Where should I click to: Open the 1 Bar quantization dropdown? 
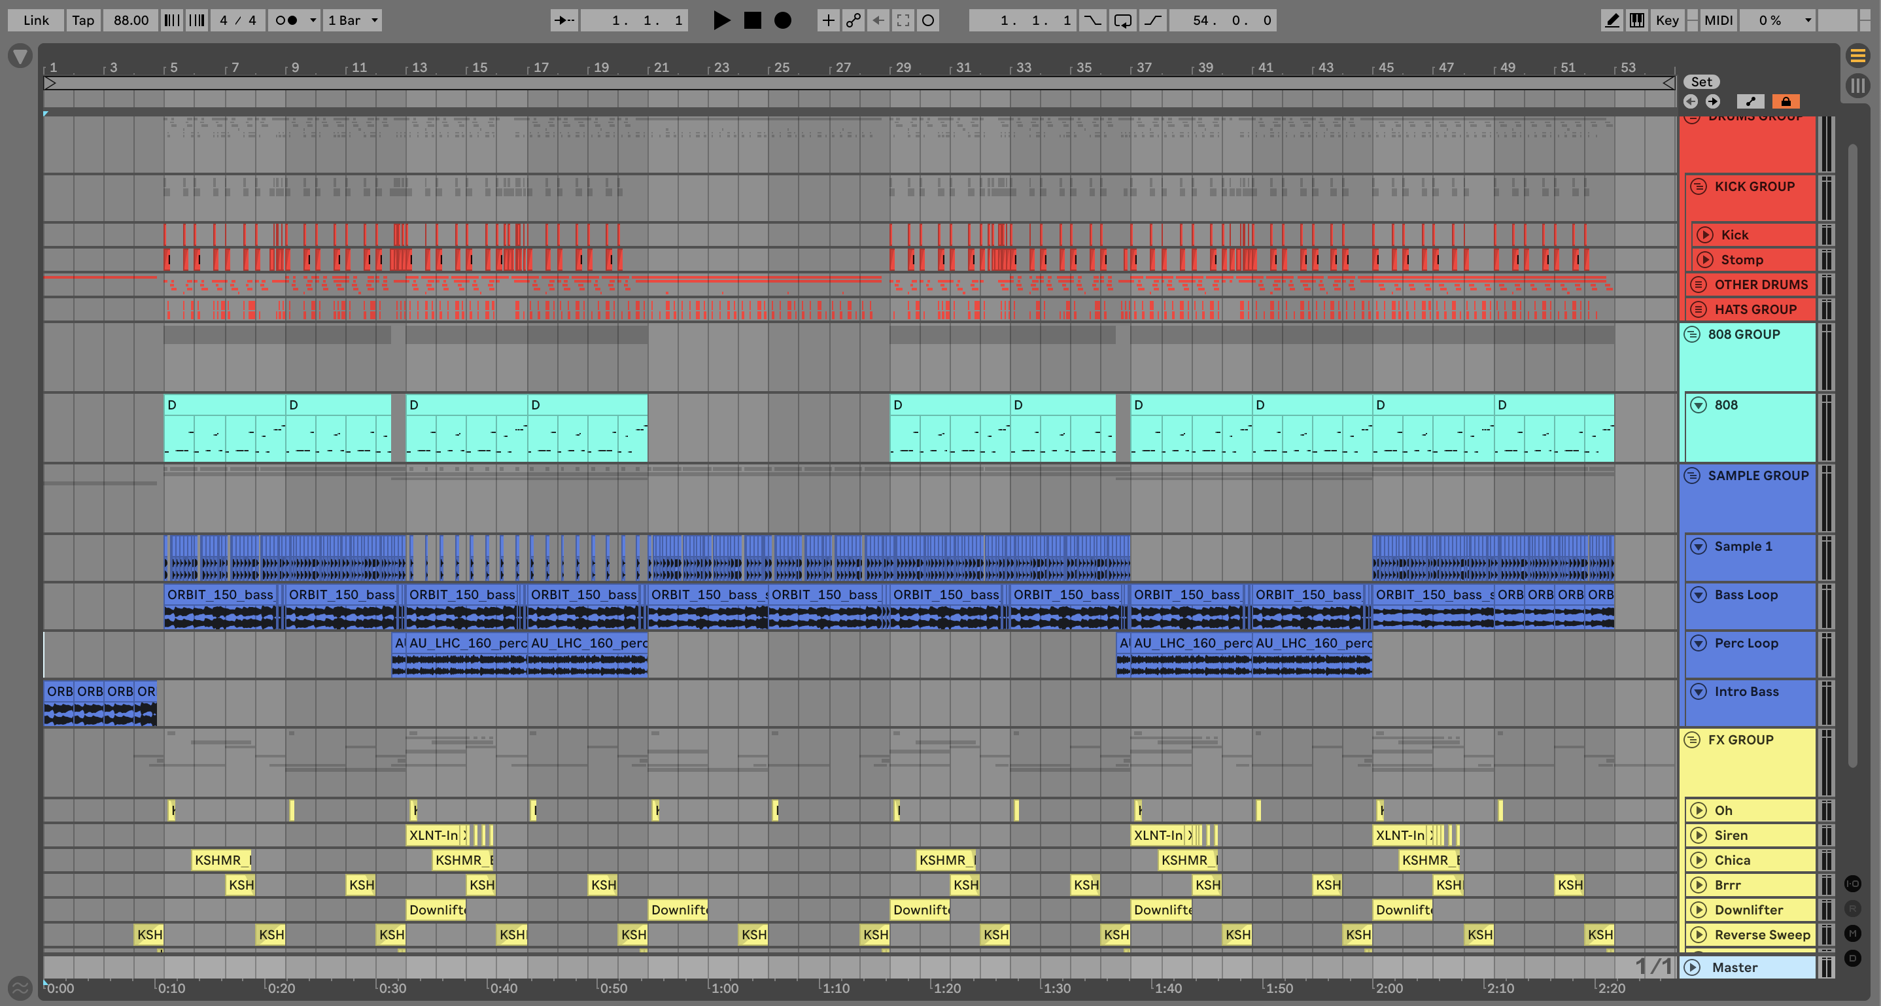(x=353, y=20)
